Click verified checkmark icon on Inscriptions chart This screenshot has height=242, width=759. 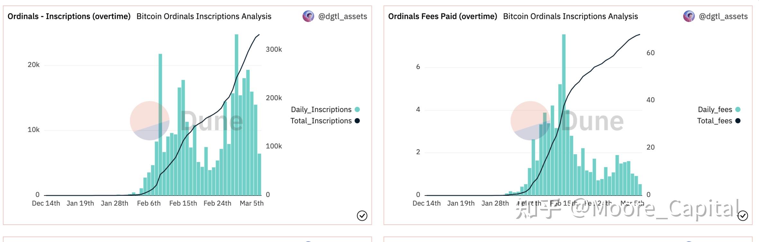coord(362,216)
